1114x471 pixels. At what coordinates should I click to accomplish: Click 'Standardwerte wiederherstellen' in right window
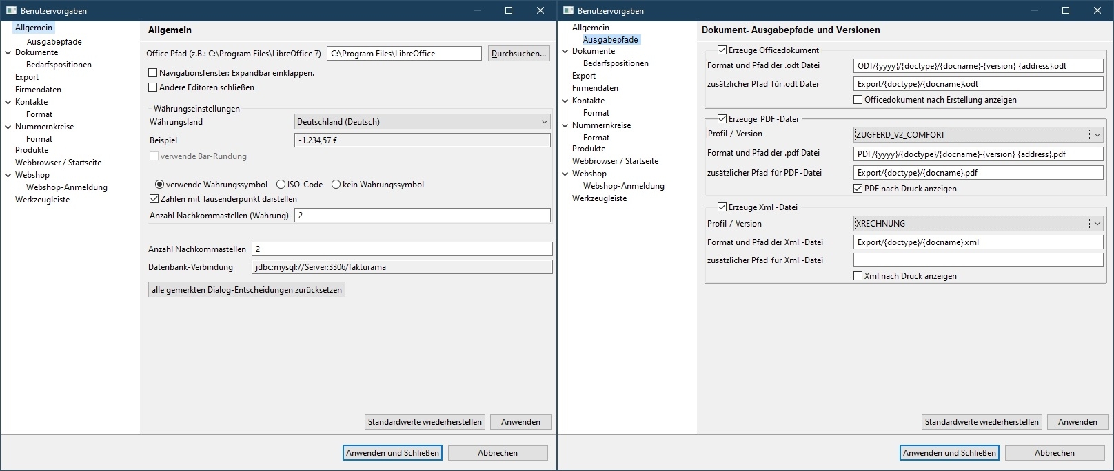(x=982, y=422)
